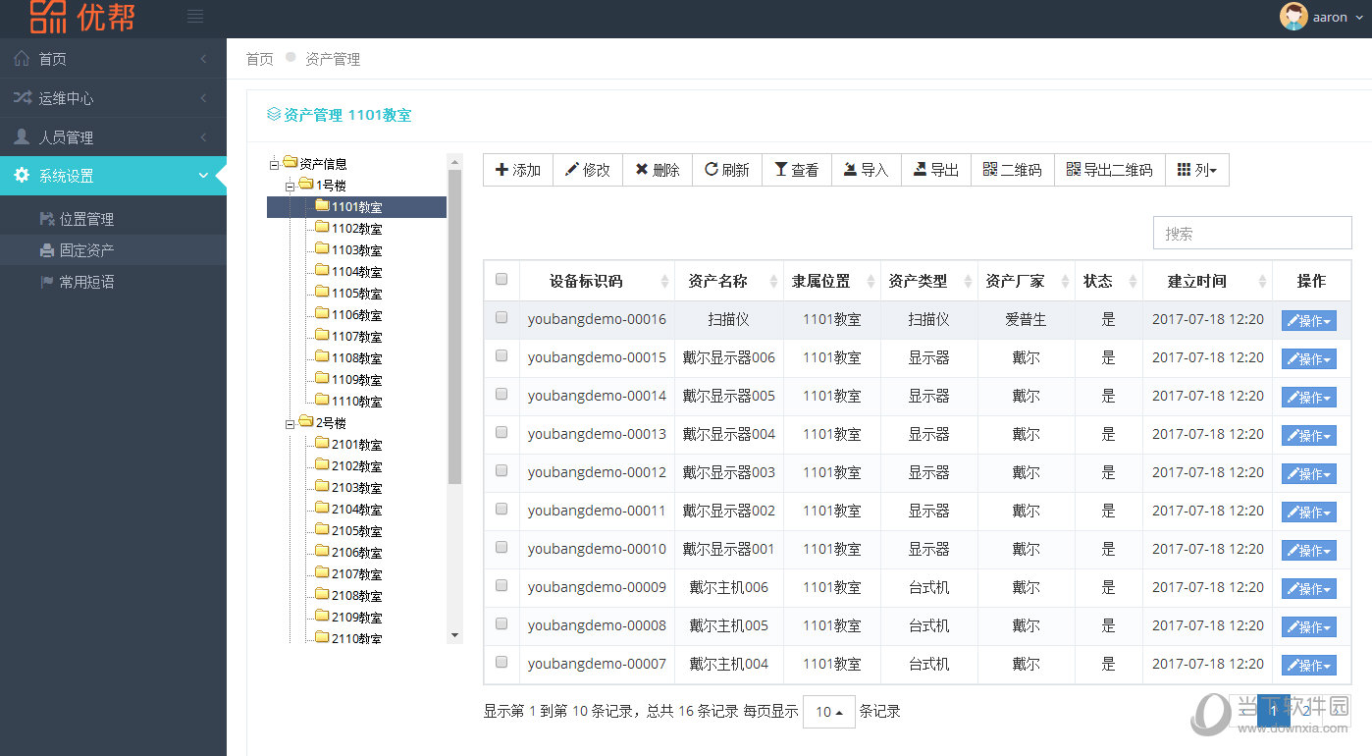Viewport: 1372px width, 756px height.
Task: Select the 2103教室 tree node
Action: (x=356, y=488)
